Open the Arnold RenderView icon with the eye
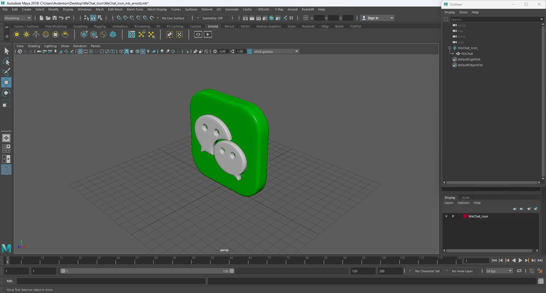 click(198, 35)
